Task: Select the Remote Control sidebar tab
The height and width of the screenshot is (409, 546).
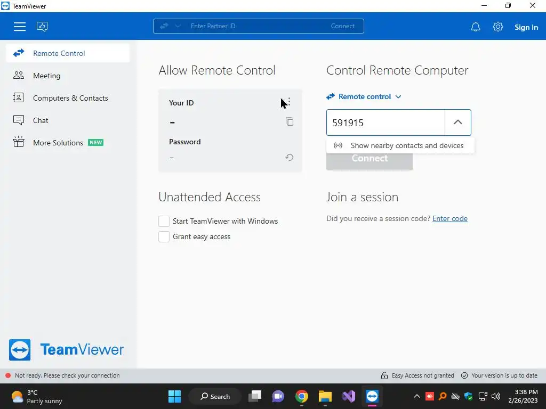Action: (x=68, y=53)
